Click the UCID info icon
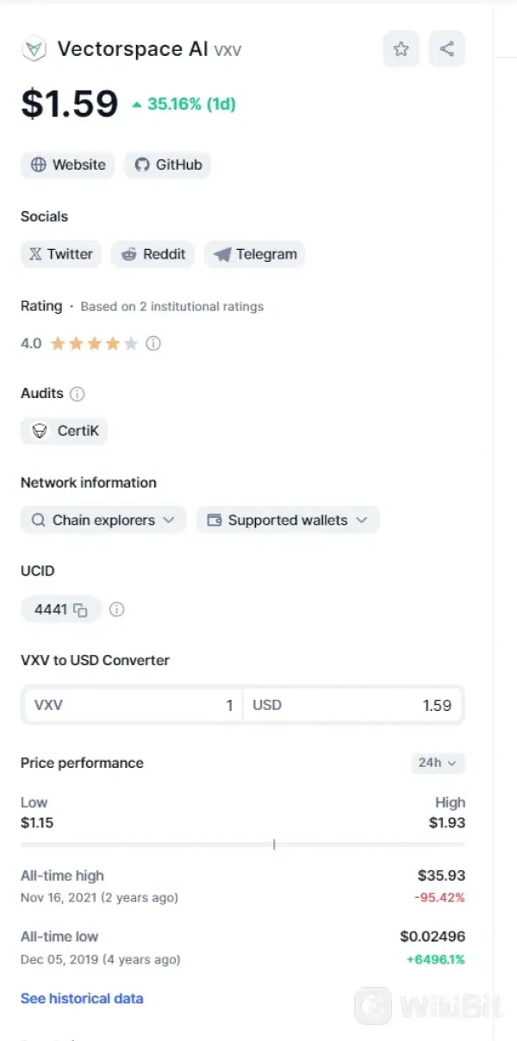This screenshot has height=1041, width=517. point(117,610)
